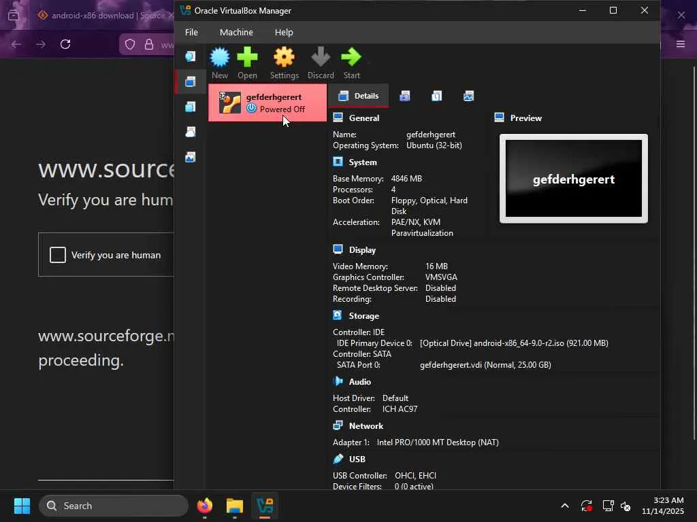
Task: Switch to the Logs tab icon
Action: [x=436, y=96]
